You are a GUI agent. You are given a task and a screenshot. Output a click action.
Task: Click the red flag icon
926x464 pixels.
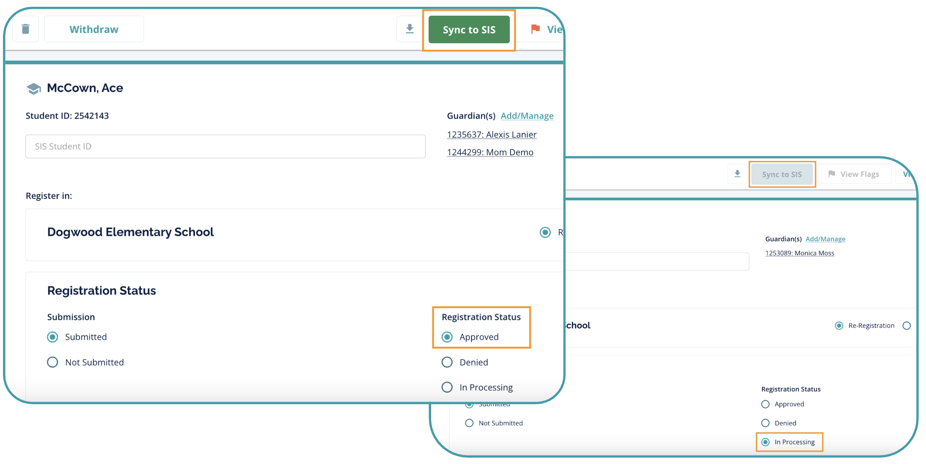[535, 29]
